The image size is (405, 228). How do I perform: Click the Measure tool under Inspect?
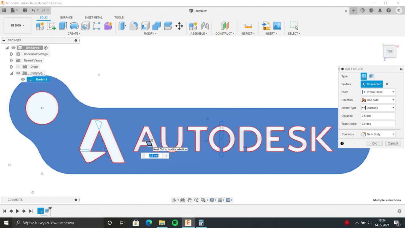click(x=248, y=26)
